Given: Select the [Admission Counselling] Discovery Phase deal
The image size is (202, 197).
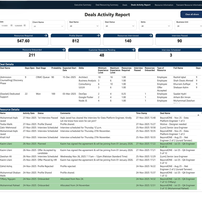Looking at the screenshot, I should (x=12, y=80).
